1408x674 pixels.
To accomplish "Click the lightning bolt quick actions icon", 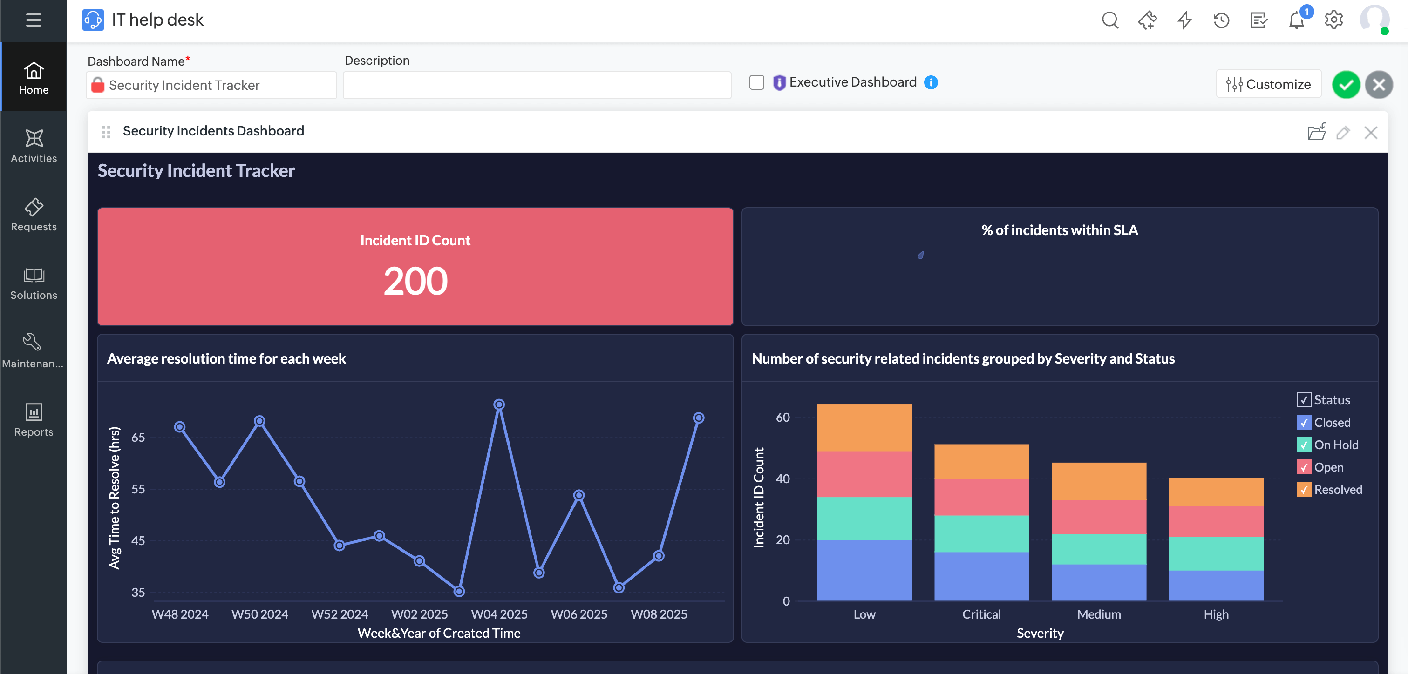I will tap(1184, 20).
